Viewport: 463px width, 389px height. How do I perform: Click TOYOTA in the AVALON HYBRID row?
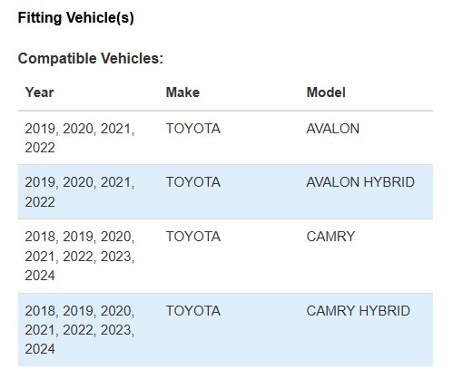click(193, 182)
